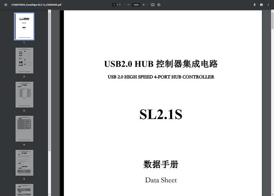Click the thumbnail sidebar scroll down arrow
274x196 pixels.
click(49, 194)
